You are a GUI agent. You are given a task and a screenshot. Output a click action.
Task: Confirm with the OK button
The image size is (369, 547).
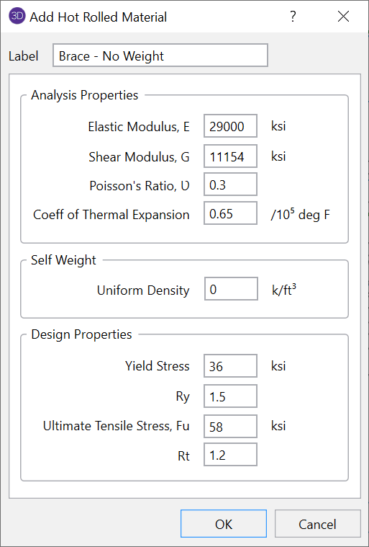(224, 524)
